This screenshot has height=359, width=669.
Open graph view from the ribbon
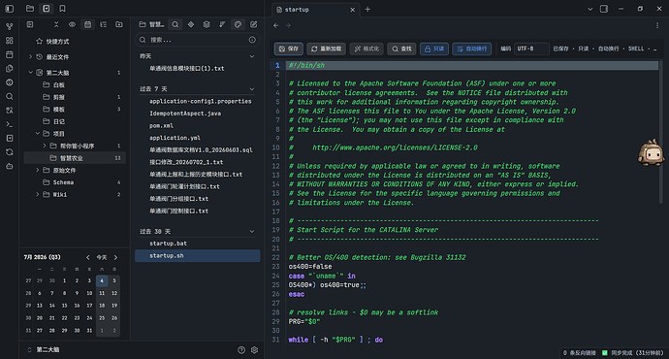pos(10,26)
